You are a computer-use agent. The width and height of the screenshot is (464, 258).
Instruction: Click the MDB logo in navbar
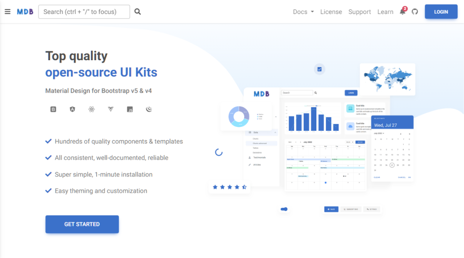point(25,12)
